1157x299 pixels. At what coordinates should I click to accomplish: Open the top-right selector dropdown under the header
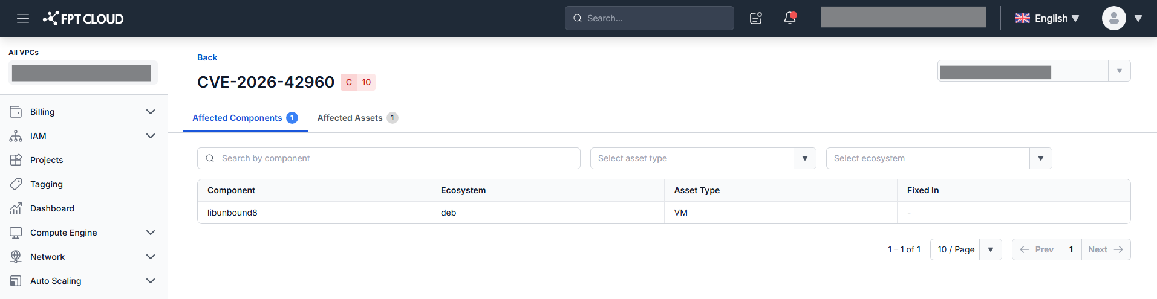(1034, 71)
